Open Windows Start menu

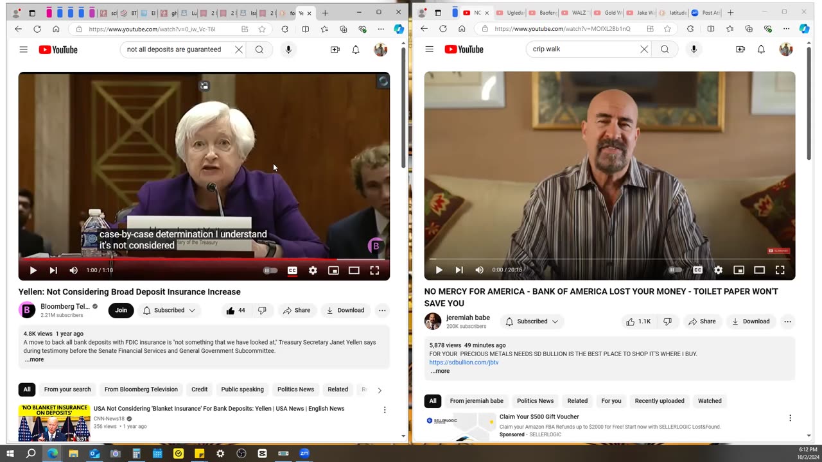click(10, 454)
